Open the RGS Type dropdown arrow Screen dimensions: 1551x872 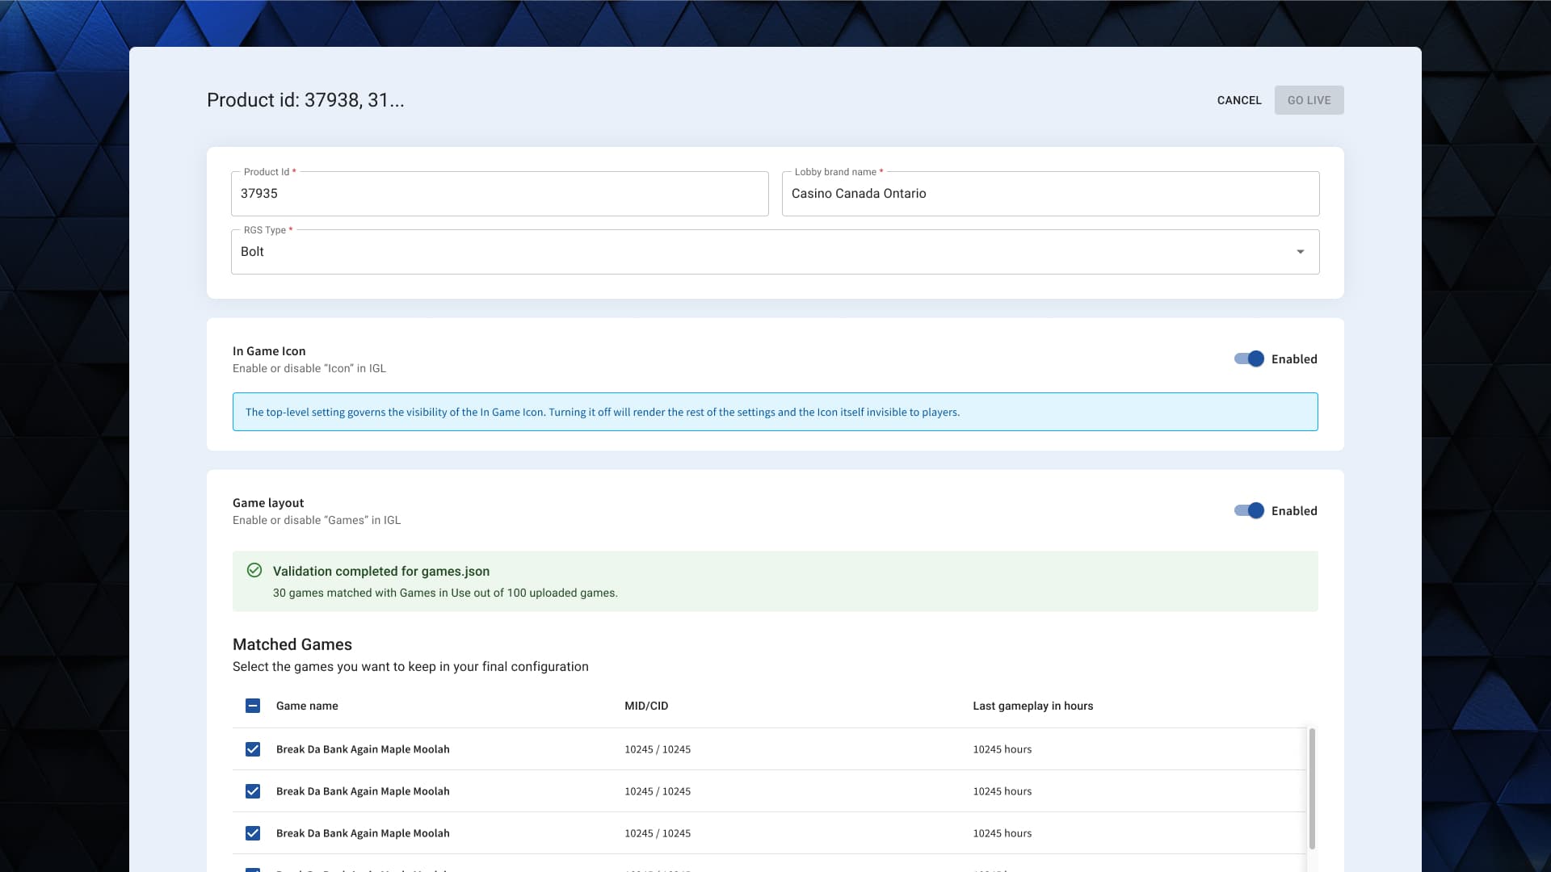[1300, 252]
